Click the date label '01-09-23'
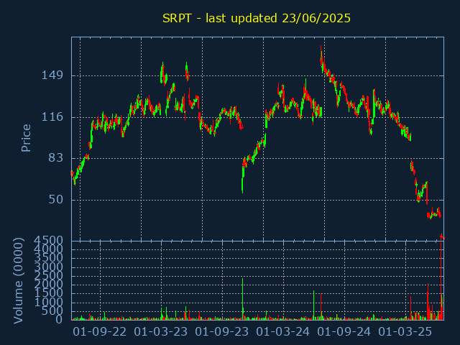Screen dimensions: 460x345 [222, 332]
